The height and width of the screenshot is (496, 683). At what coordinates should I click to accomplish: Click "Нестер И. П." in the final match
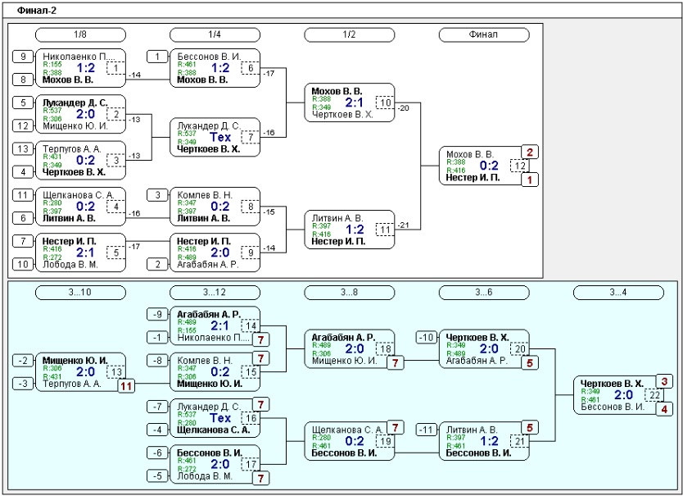[x=473, y=178]
